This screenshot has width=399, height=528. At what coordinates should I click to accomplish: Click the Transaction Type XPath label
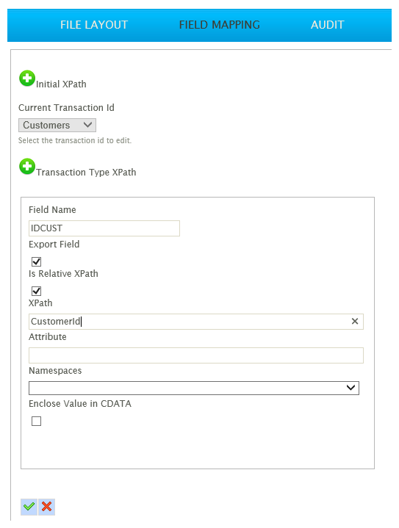[86, 173]
